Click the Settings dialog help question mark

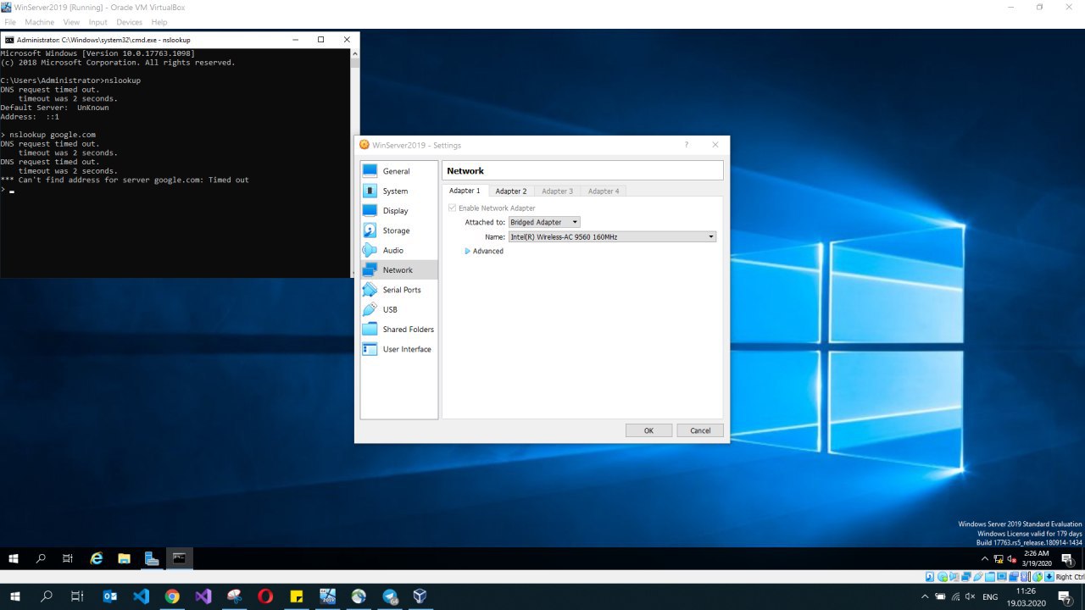coord(687,145)
